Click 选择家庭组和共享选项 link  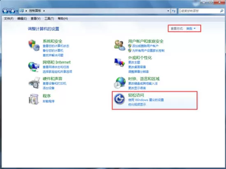click(58, 72)
